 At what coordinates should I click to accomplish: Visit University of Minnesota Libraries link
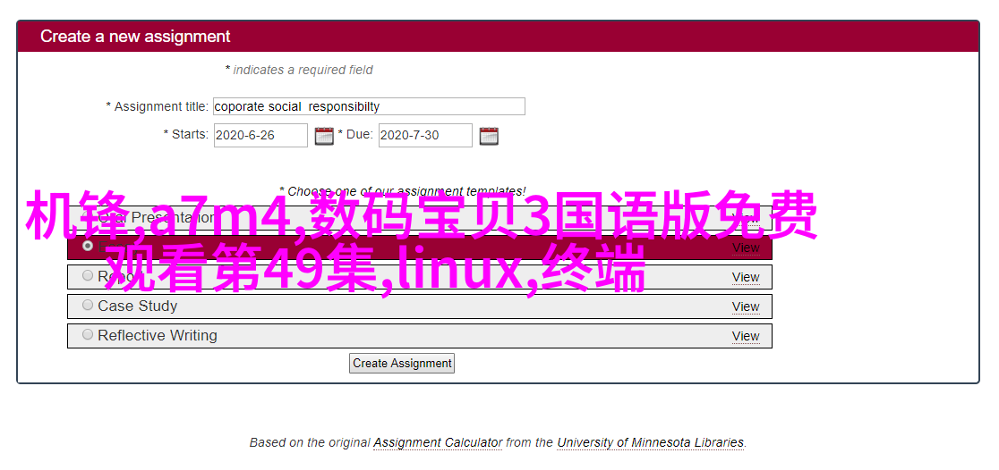[650, 442]
